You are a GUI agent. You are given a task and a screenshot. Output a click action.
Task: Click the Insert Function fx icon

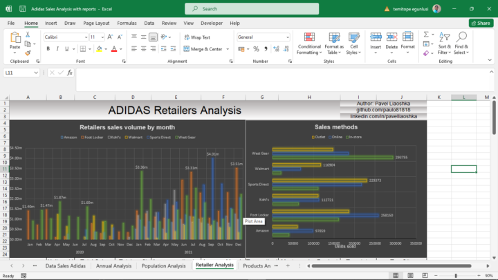pyautogui.click(x=69, y=73)
